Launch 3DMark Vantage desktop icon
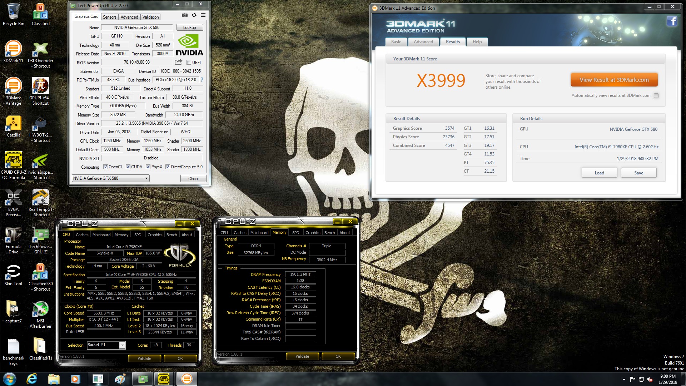The height and width of the screenshot is (386, 686). point(14,91)
